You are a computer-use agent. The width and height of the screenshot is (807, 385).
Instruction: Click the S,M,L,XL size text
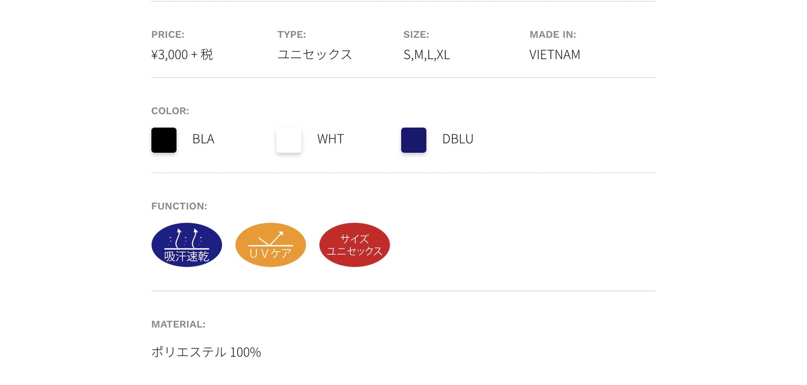tap(426, 54)
